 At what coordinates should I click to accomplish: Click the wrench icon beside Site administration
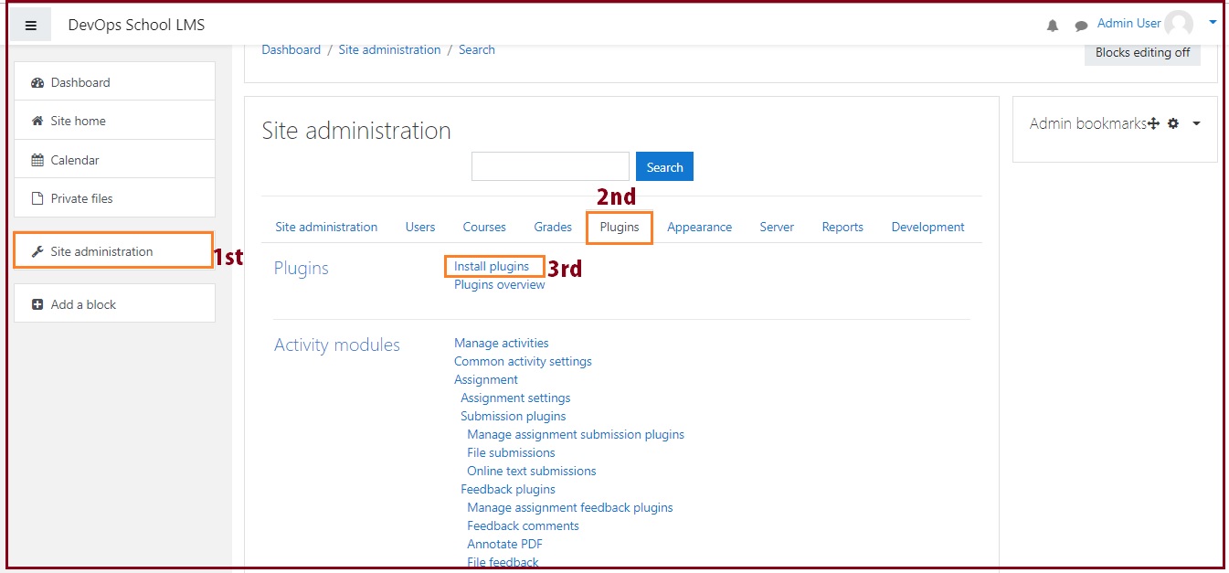click(37, 251)
